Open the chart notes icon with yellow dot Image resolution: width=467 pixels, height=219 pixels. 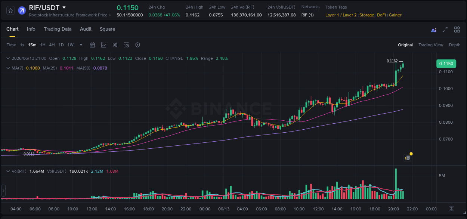click(x=408, y=157)
